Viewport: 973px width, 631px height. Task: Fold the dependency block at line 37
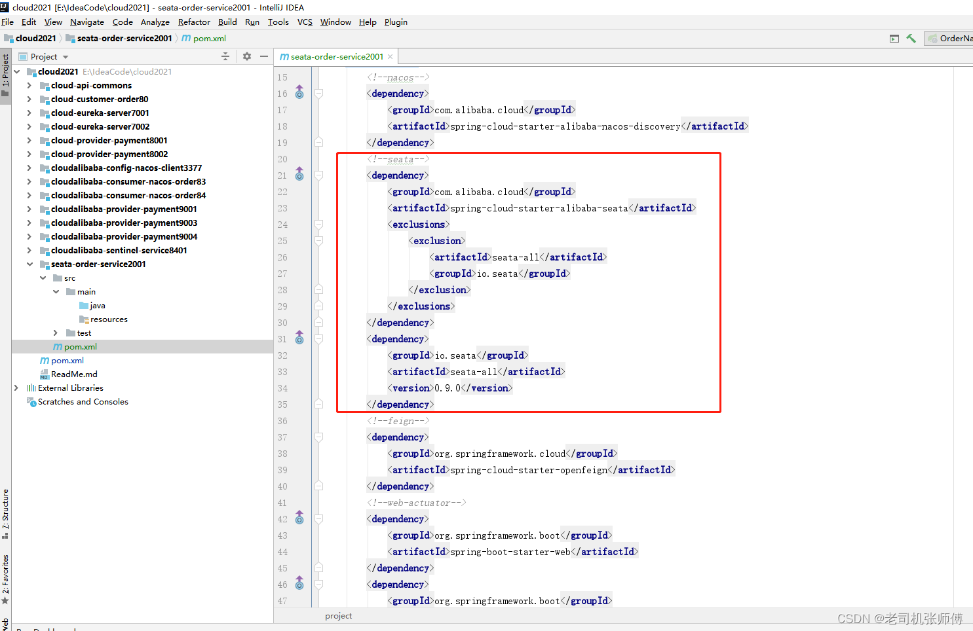pos(318,437)
